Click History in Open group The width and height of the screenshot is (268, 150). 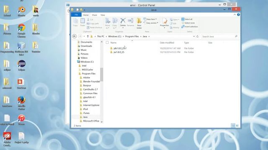click(x=175, y=27)
